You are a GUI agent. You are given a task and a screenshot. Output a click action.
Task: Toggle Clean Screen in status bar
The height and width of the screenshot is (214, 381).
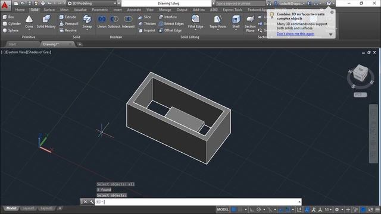(370, 209)
